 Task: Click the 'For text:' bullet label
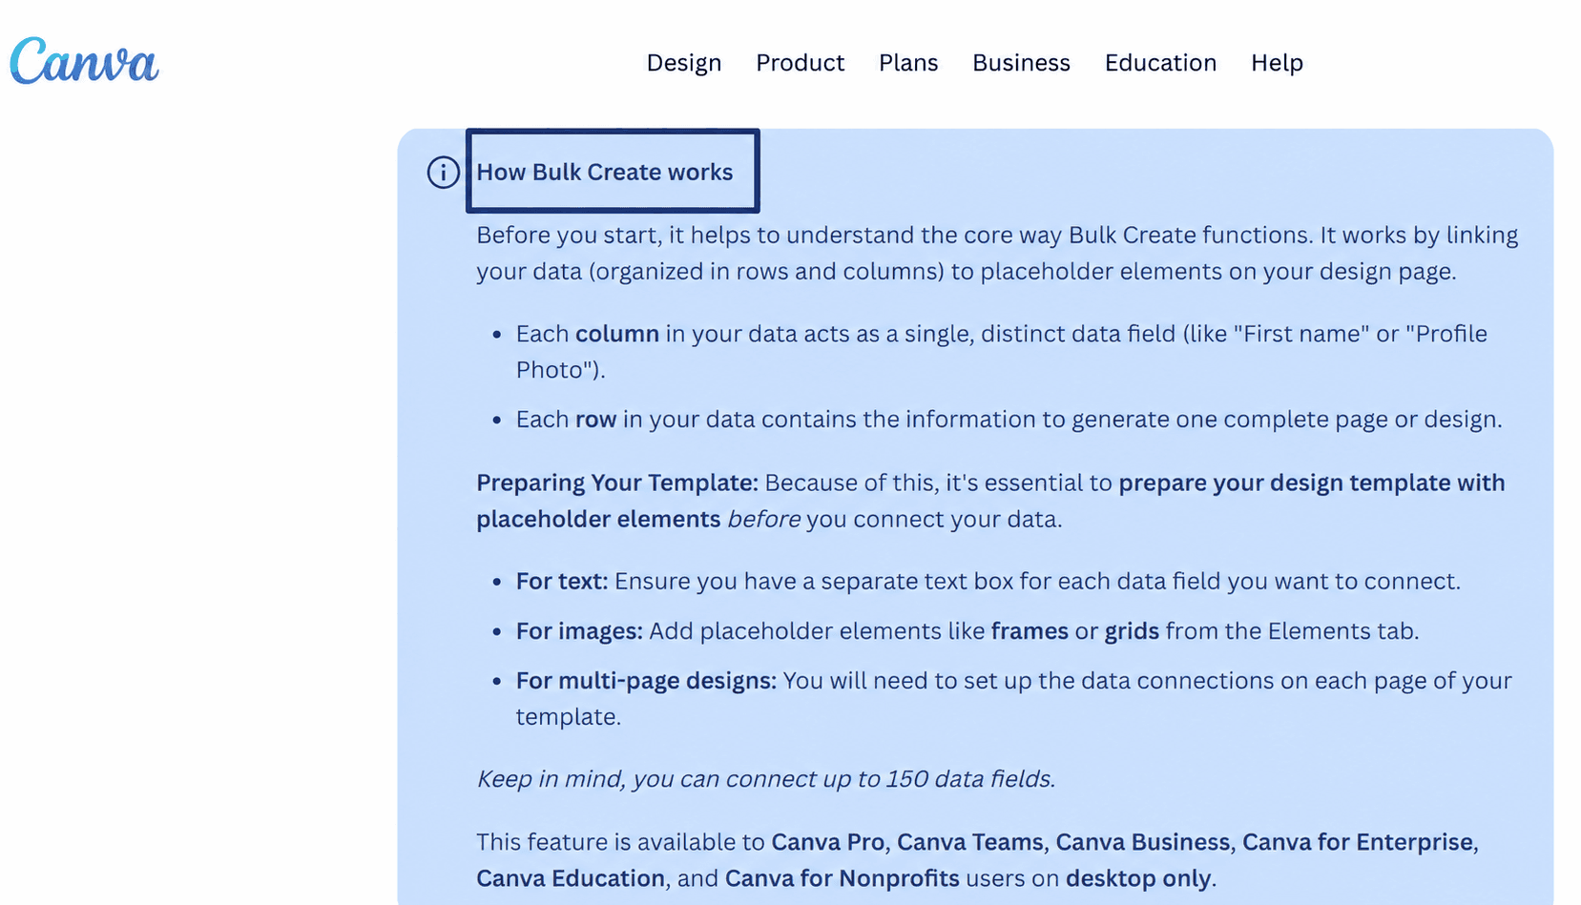562,582
